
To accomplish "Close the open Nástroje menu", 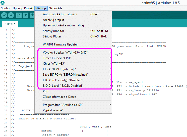I will point(41,8).
